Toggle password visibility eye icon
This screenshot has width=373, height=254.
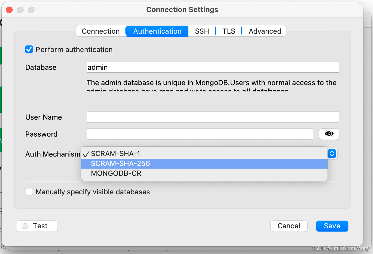329,134
